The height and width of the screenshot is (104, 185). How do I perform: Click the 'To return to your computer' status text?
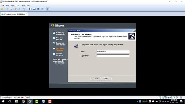[15, 97]
